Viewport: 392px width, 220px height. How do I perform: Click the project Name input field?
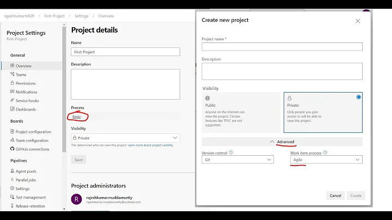125,52
